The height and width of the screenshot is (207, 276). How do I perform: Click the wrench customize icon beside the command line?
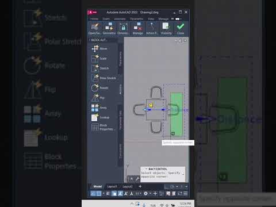coord(137,179)
